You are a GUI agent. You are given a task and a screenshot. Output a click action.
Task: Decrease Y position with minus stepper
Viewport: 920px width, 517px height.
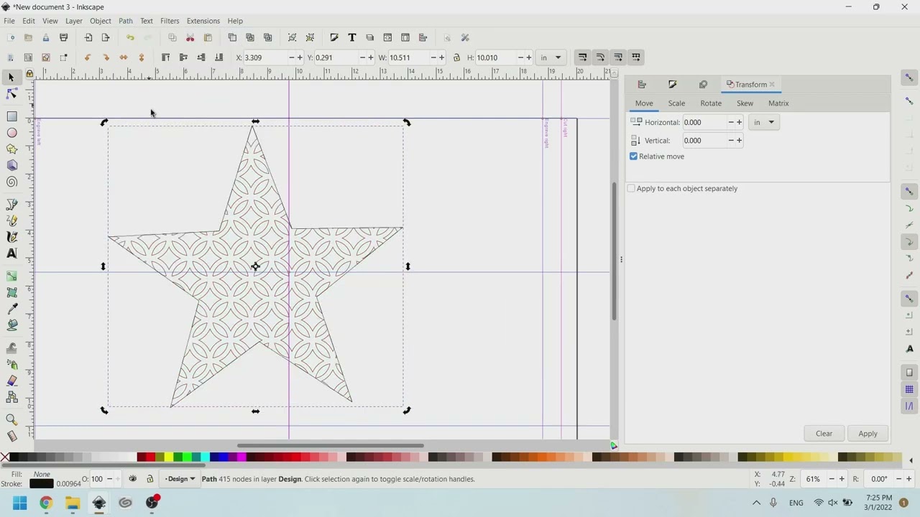click(x=362, y=57)
